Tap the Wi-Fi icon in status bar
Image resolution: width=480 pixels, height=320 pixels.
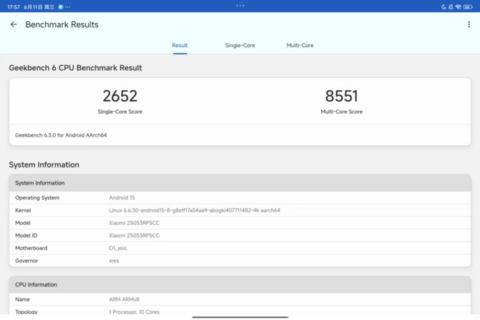[459, 6]
